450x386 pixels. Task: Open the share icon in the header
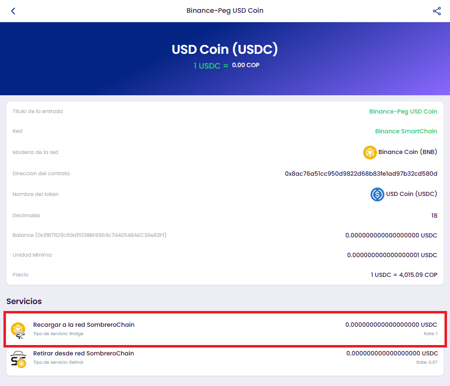(x=437, y=11)
